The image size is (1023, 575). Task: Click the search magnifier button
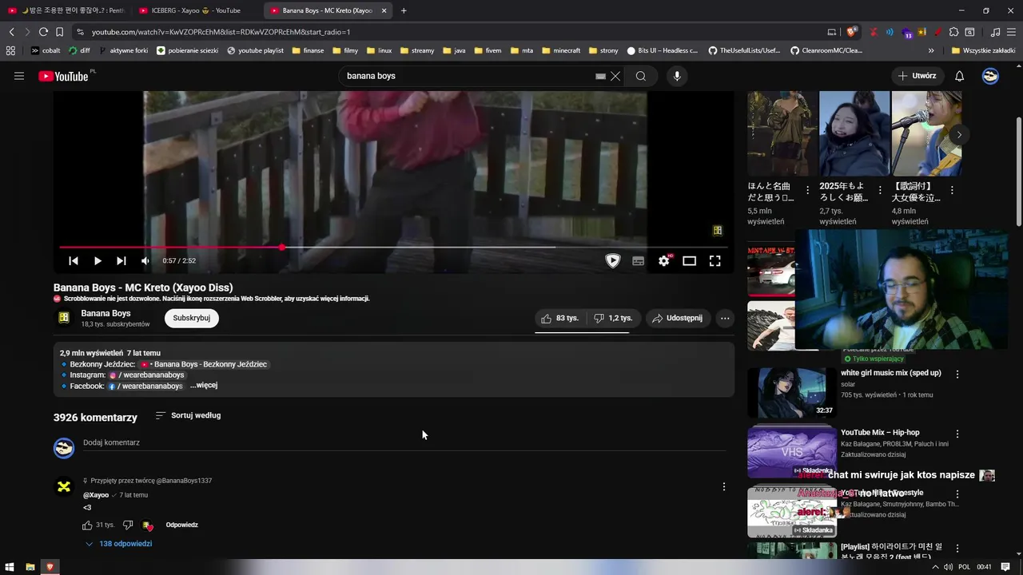pyautogui.click(x=641, y=76)
